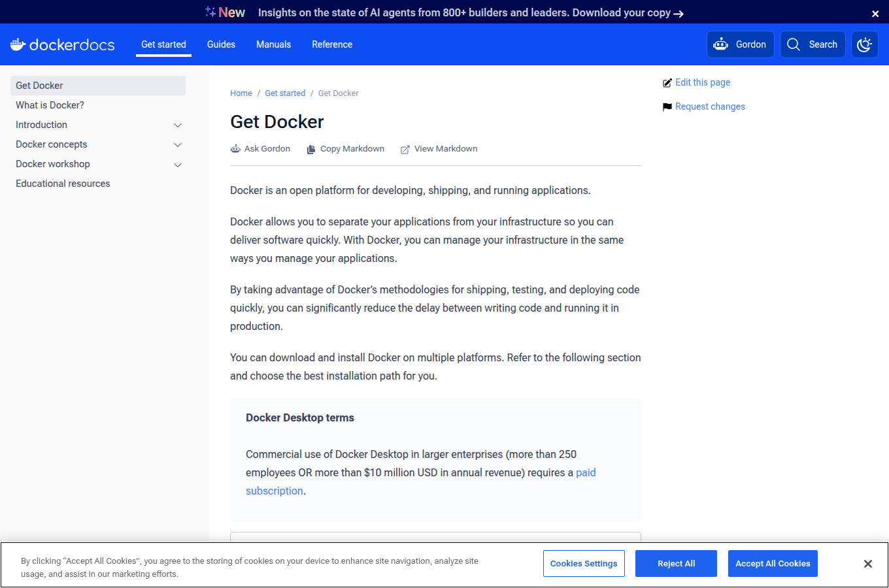Open Docker workshop in the sidebar
Viewport: 889px width, 588px height.
(x=53, y=164)
